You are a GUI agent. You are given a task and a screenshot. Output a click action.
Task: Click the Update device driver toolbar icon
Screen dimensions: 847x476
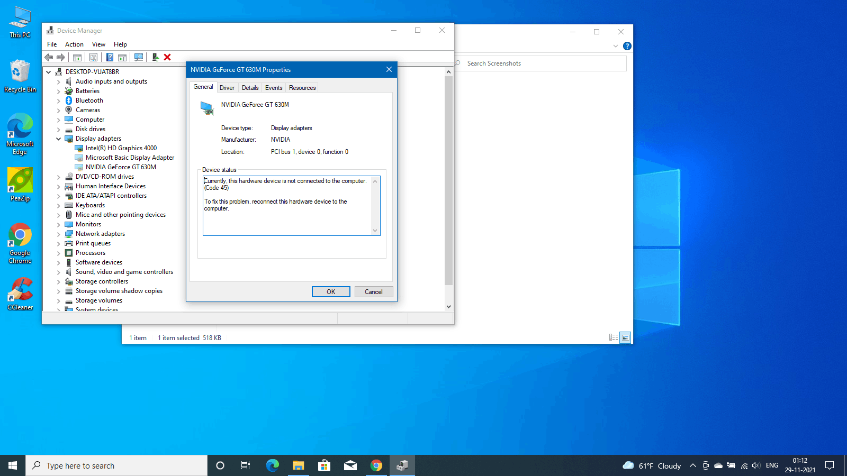[155, 57]
